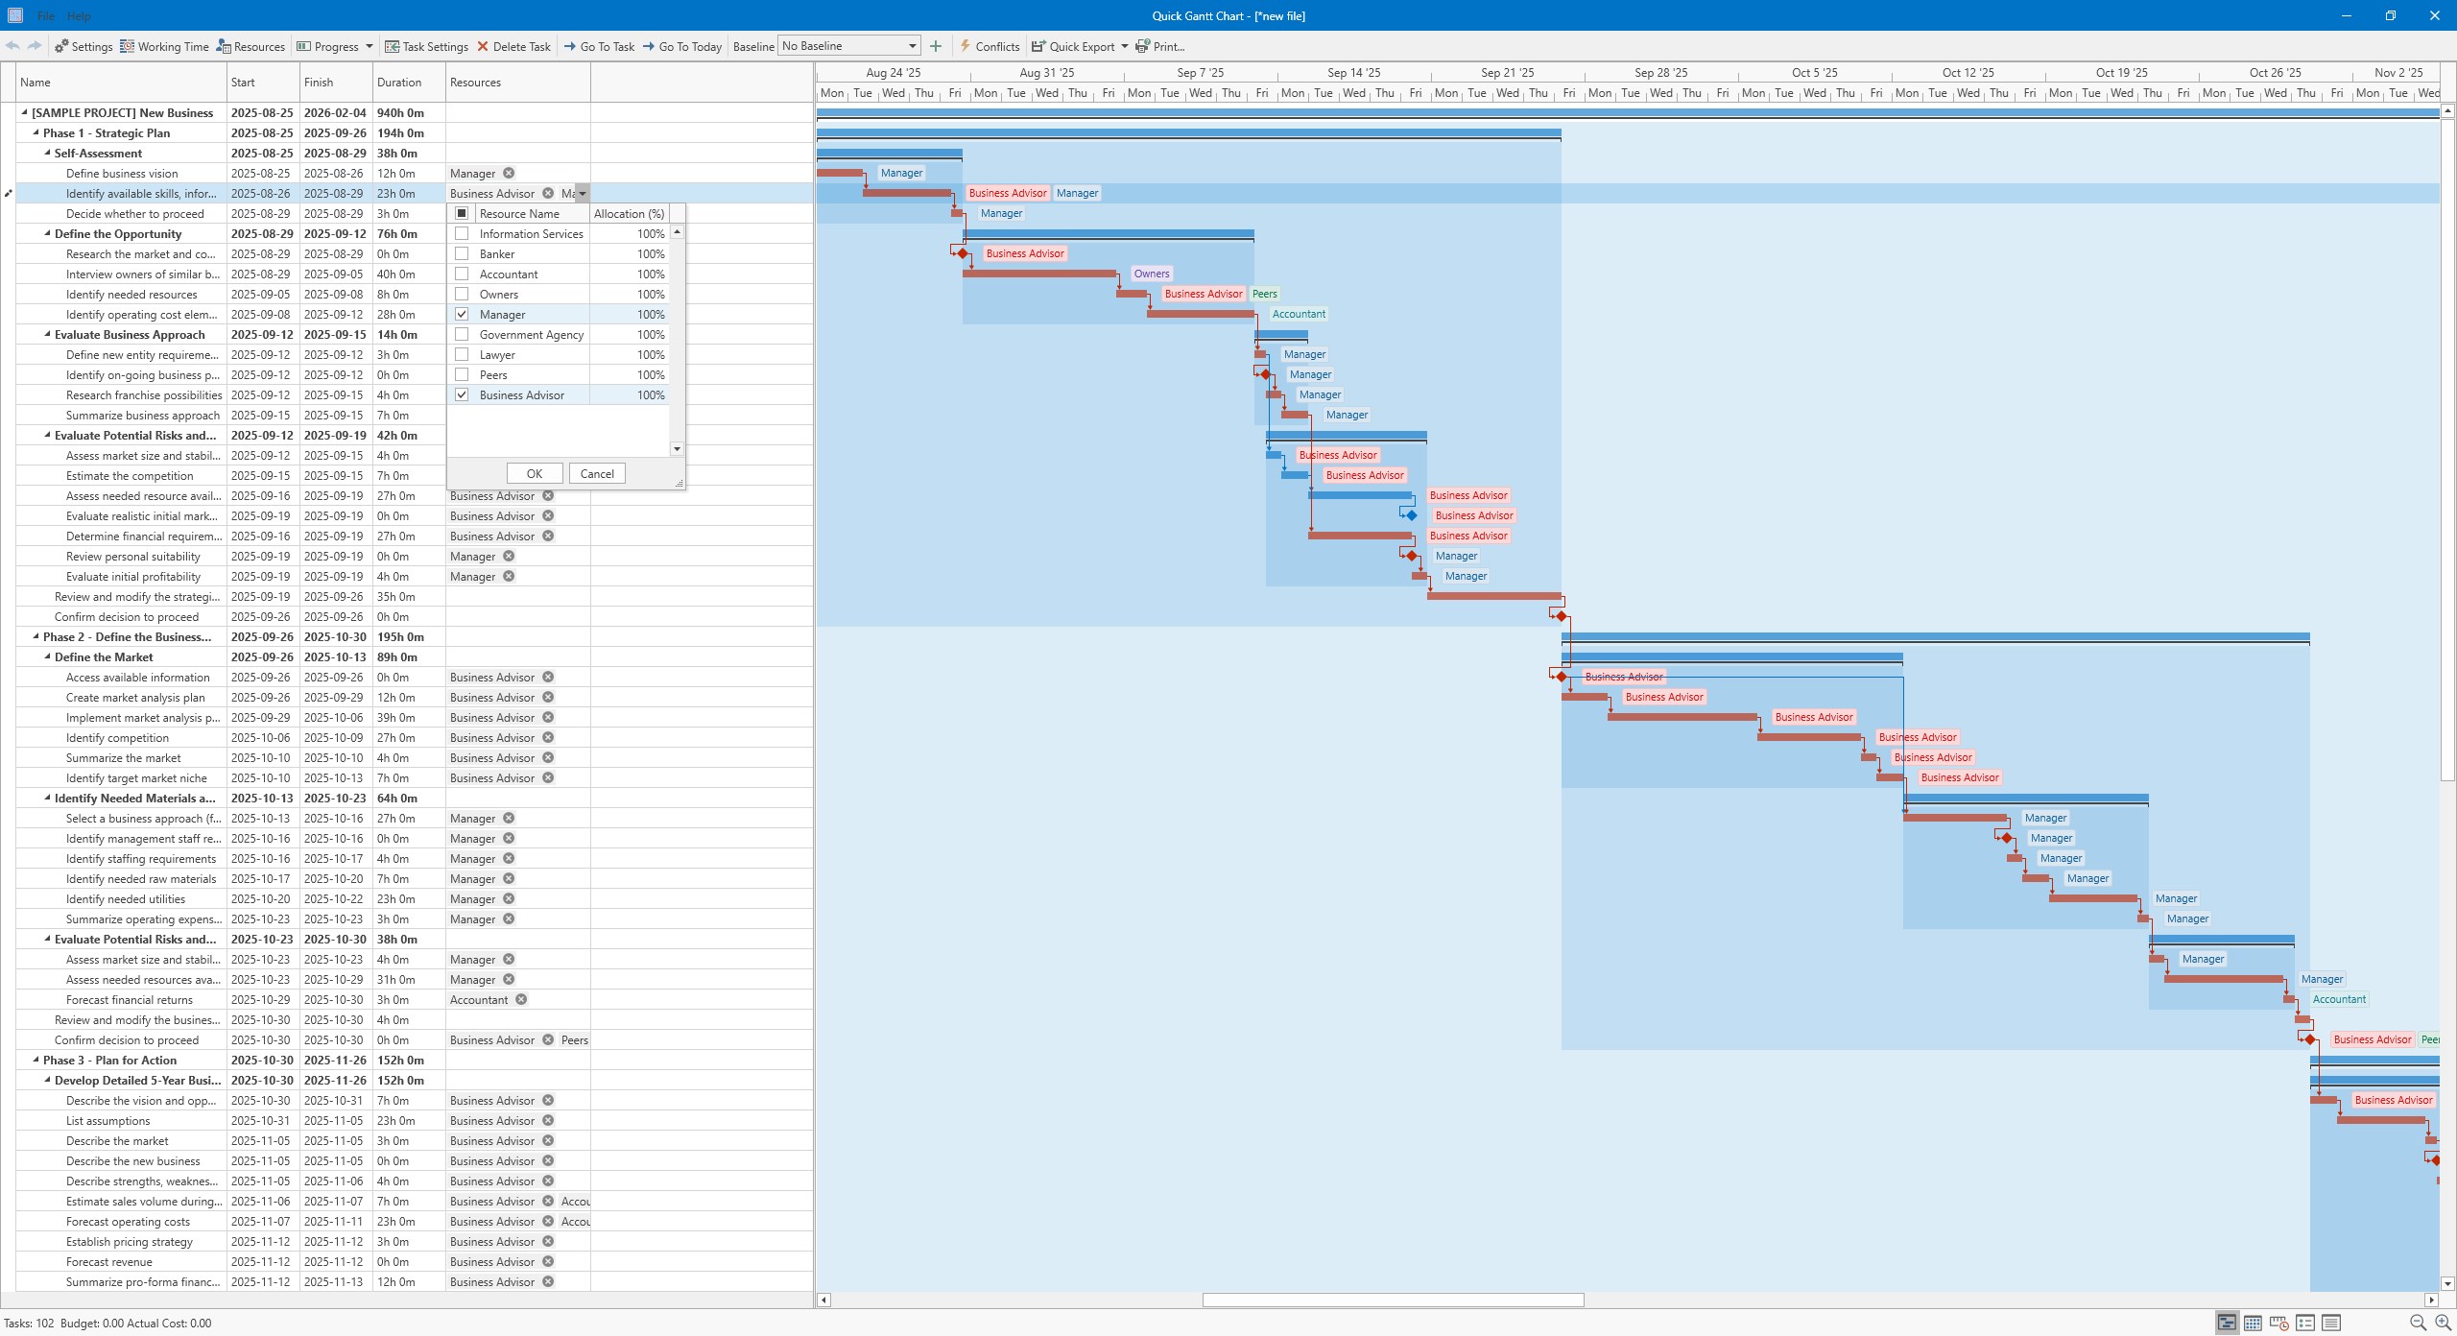This screenshot has width=2457, height=1336.
Task: Open the File menu
Action: click(45, 15)
